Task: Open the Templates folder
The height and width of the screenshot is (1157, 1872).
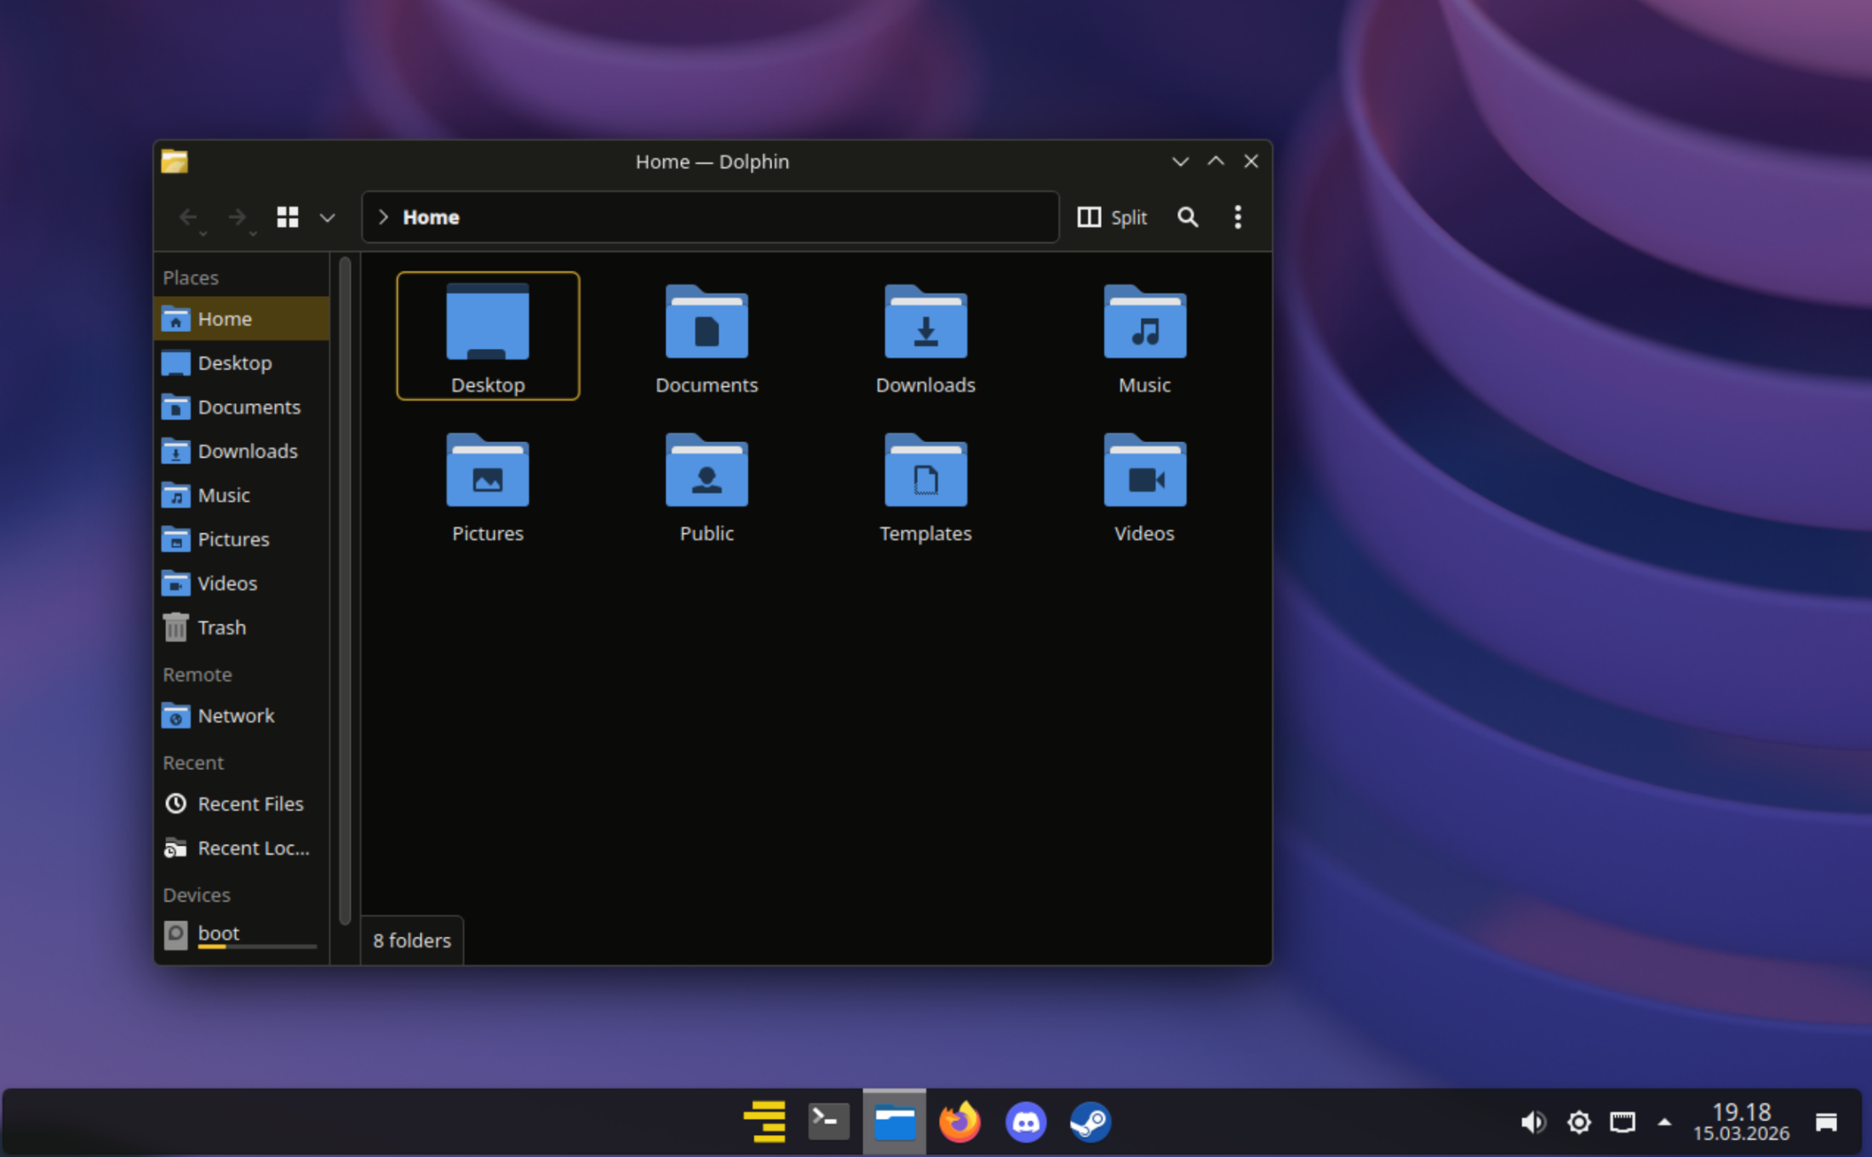Action: (x=925, y=485)
